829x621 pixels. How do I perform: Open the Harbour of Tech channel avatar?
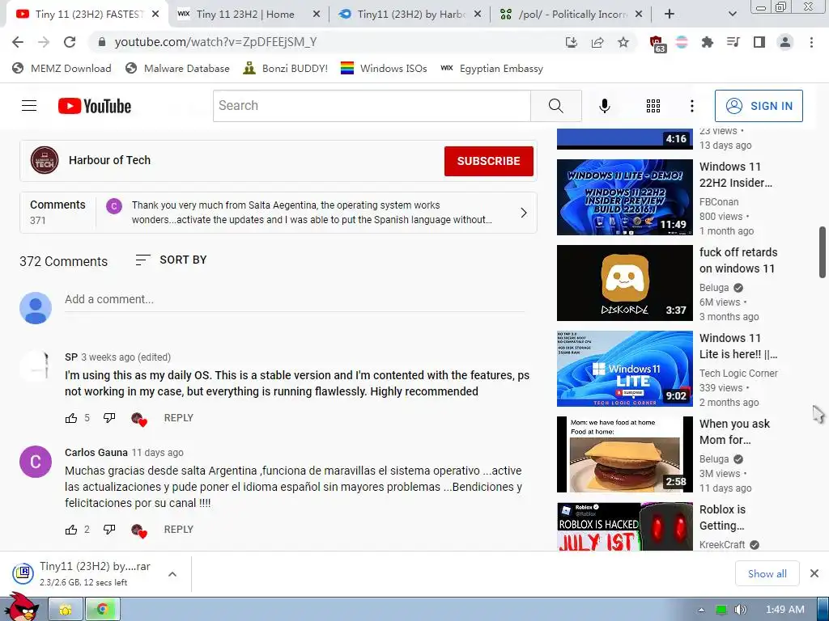click(45, 160)
